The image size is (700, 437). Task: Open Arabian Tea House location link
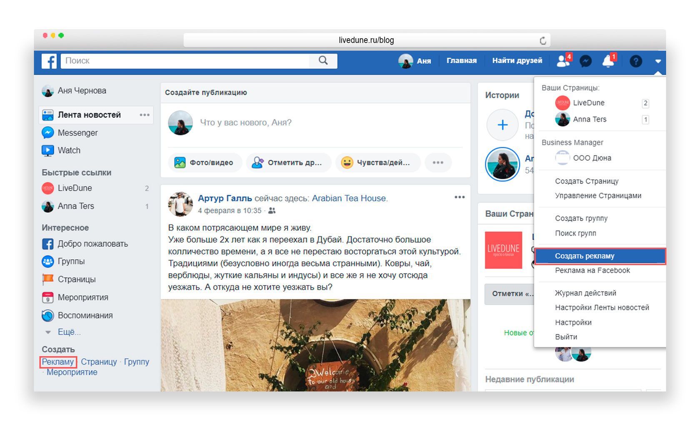349,199
